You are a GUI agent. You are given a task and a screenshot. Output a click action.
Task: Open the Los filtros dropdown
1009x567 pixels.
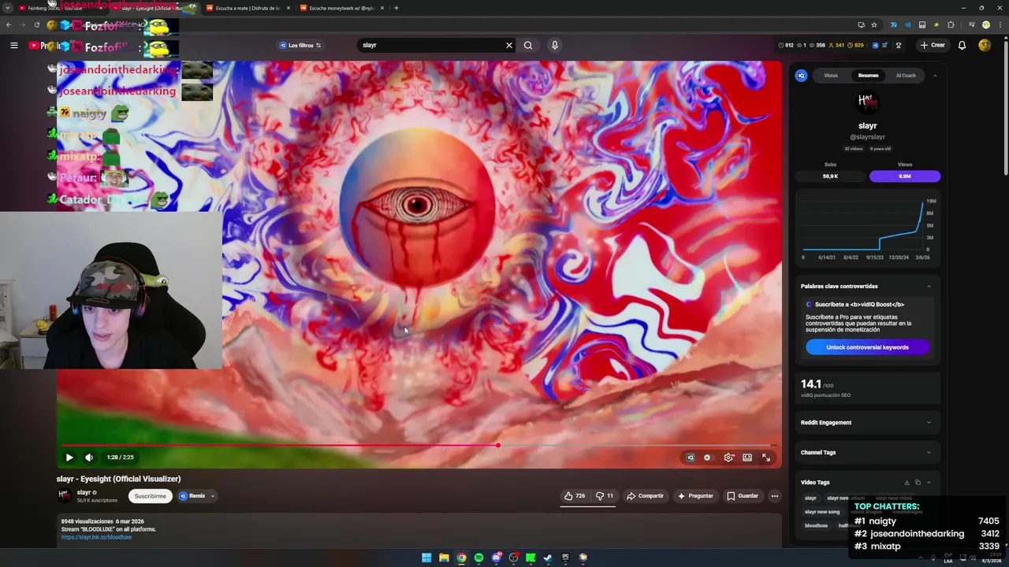click(x=300, y=45)
